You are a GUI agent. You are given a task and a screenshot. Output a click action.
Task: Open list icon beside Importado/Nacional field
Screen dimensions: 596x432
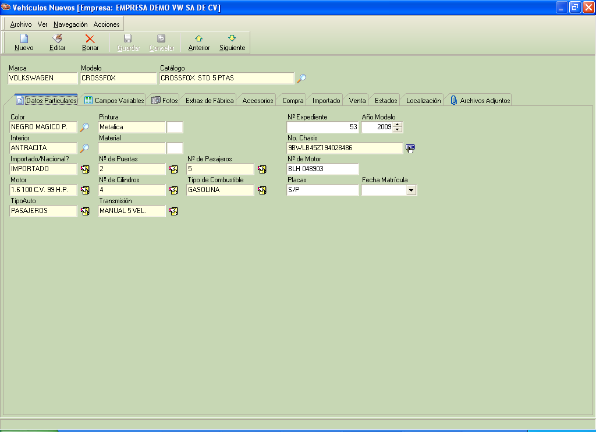[85, 169]
